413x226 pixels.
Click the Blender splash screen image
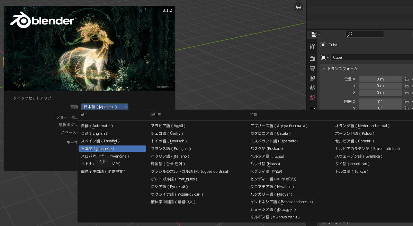(x=90, y=49)
